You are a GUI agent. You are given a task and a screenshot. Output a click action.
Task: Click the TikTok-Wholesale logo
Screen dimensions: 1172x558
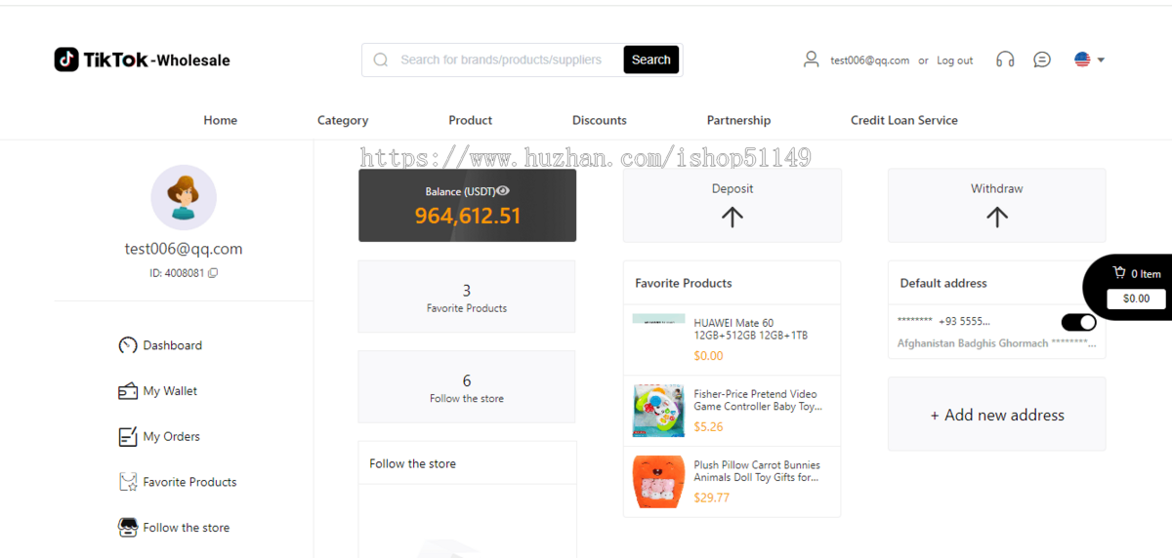(143, 60)
